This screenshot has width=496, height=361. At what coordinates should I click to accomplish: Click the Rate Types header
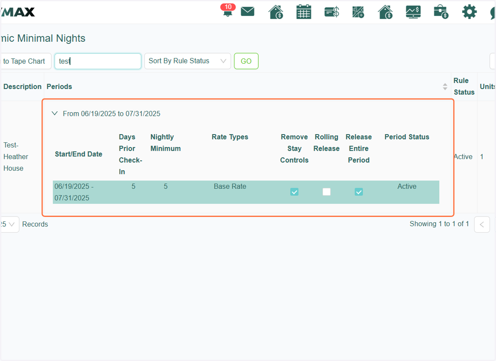coord(230,137)
